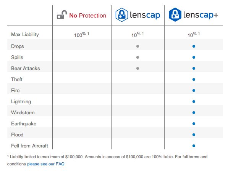This screenshot has height=173, width=228.
Task: Select the lenscap column heading text
Action: [x=145, y=15]
